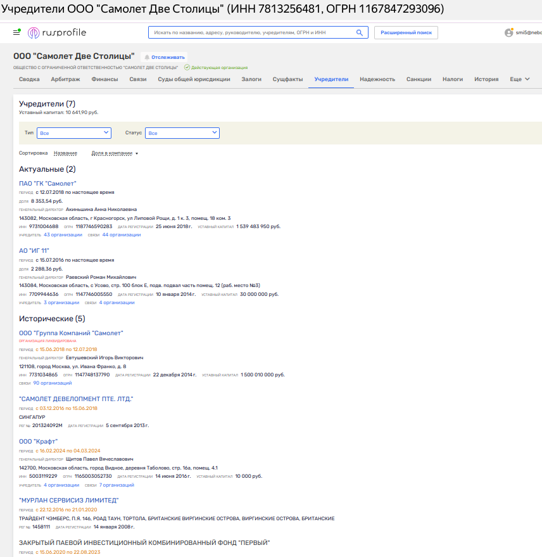Click ОГРН value 1147746005550
This screenshot has height=557, width=542.
point(94,294)
